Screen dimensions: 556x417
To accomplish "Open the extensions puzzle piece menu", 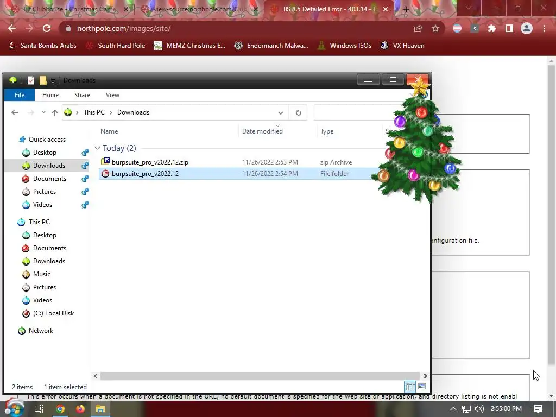I will (x=492, y=28).
